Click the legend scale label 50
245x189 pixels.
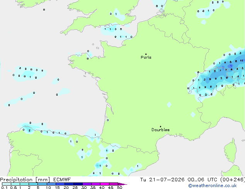coord(119,187)
